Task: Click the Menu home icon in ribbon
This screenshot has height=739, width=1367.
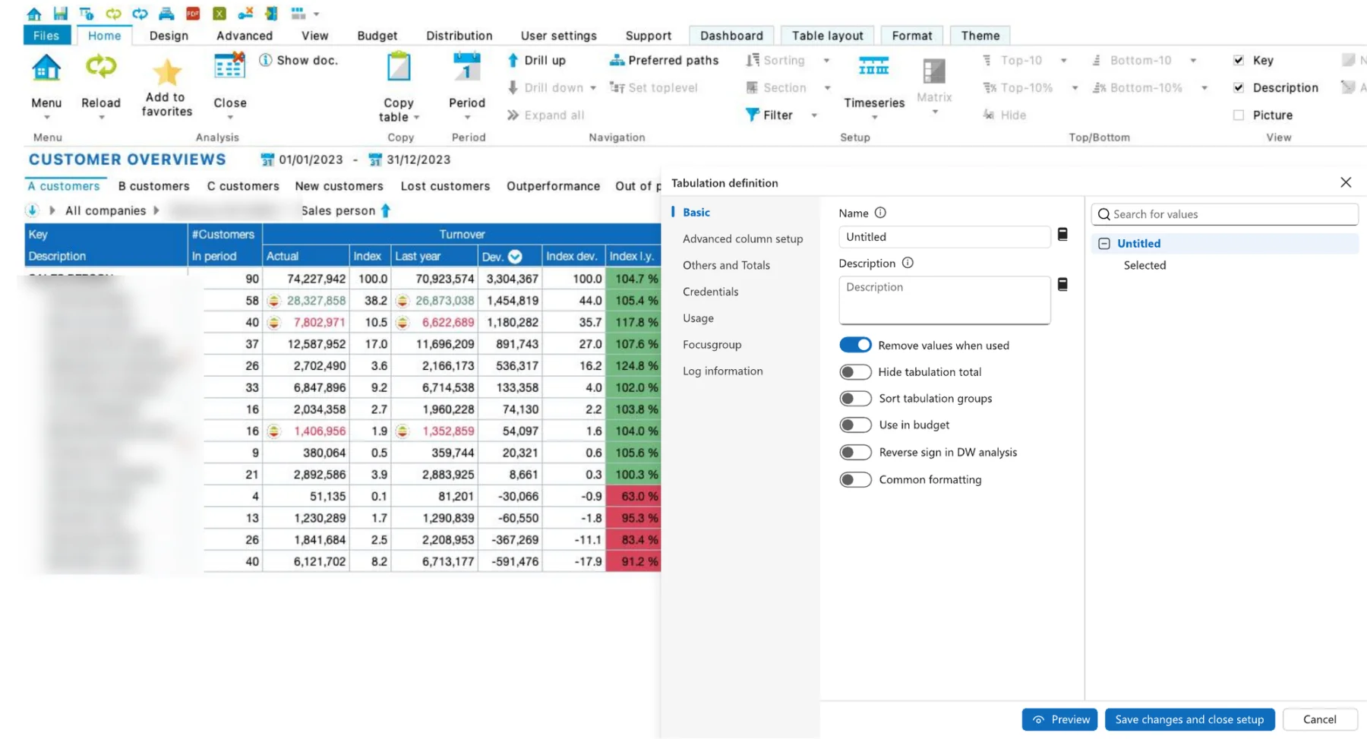Action: [x=46, y=68]
